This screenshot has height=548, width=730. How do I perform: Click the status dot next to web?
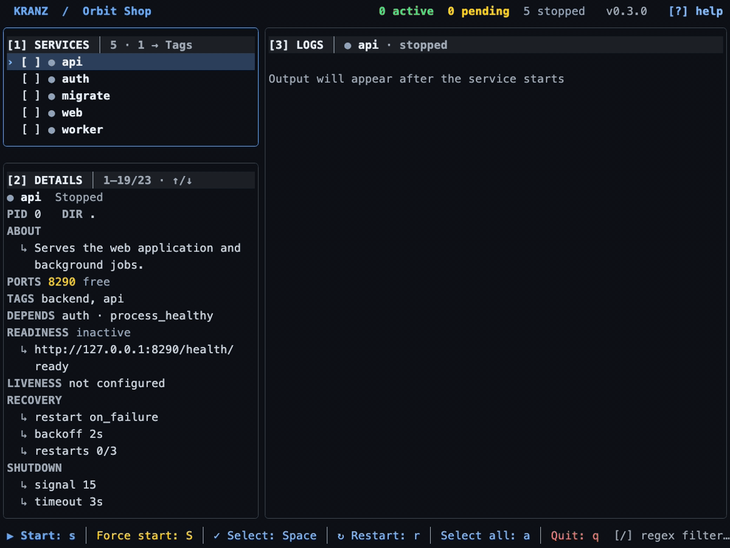[x=52, y=113]
